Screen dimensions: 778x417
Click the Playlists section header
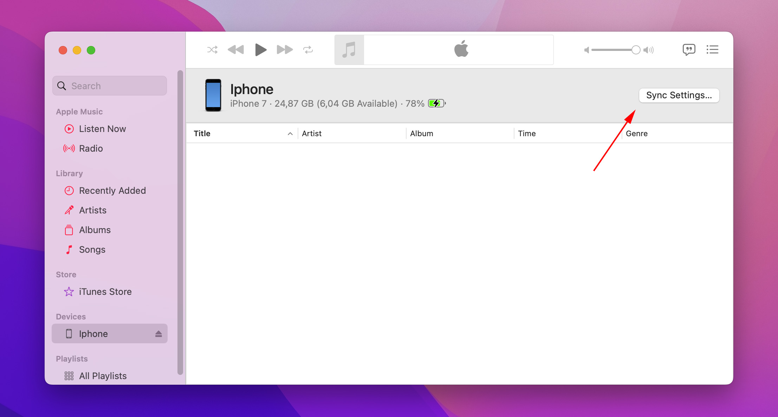pos(72,359)
